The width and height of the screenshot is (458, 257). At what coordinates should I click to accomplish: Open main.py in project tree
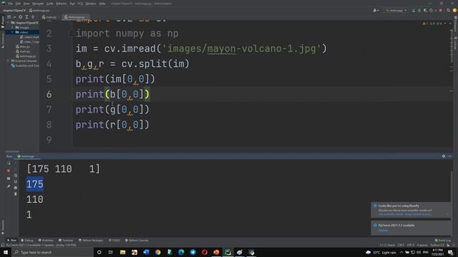point(23,51)
